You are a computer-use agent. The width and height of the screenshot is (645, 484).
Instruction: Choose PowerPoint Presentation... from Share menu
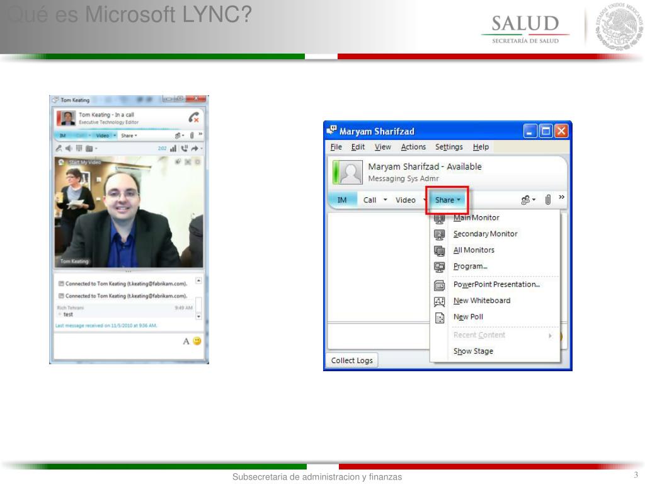click(x=495, y=284)
